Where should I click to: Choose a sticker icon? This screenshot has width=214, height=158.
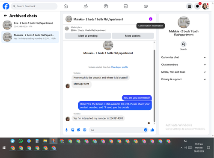(x=79, y=130)
